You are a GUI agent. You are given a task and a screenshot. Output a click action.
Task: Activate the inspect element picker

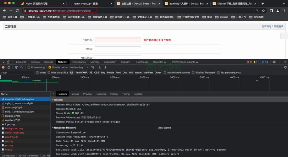pyautogui.click(x=3, y=62)
